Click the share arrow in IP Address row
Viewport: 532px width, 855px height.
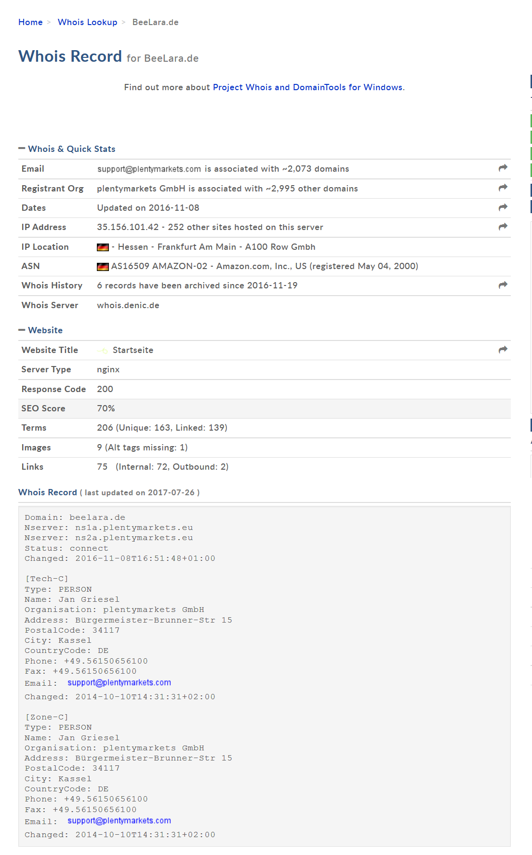(x=503, y=227)
